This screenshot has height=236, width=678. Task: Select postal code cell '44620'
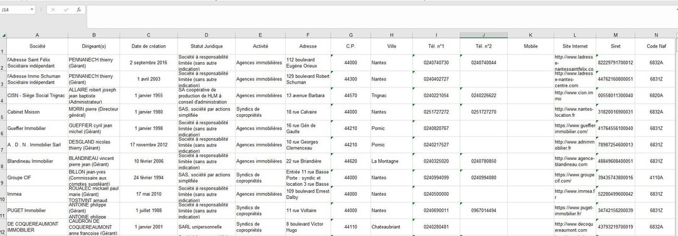[351, 161]
